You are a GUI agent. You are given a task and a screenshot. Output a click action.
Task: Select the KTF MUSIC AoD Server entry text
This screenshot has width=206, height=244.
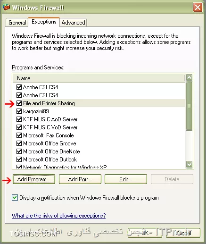click(50, 119)
